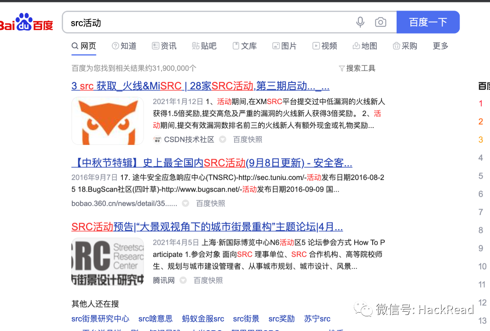This screenshot has height=331, width=490.
Task: Click the CSDN source favicon
Action: pyautogui.click(x=157, y=139)
